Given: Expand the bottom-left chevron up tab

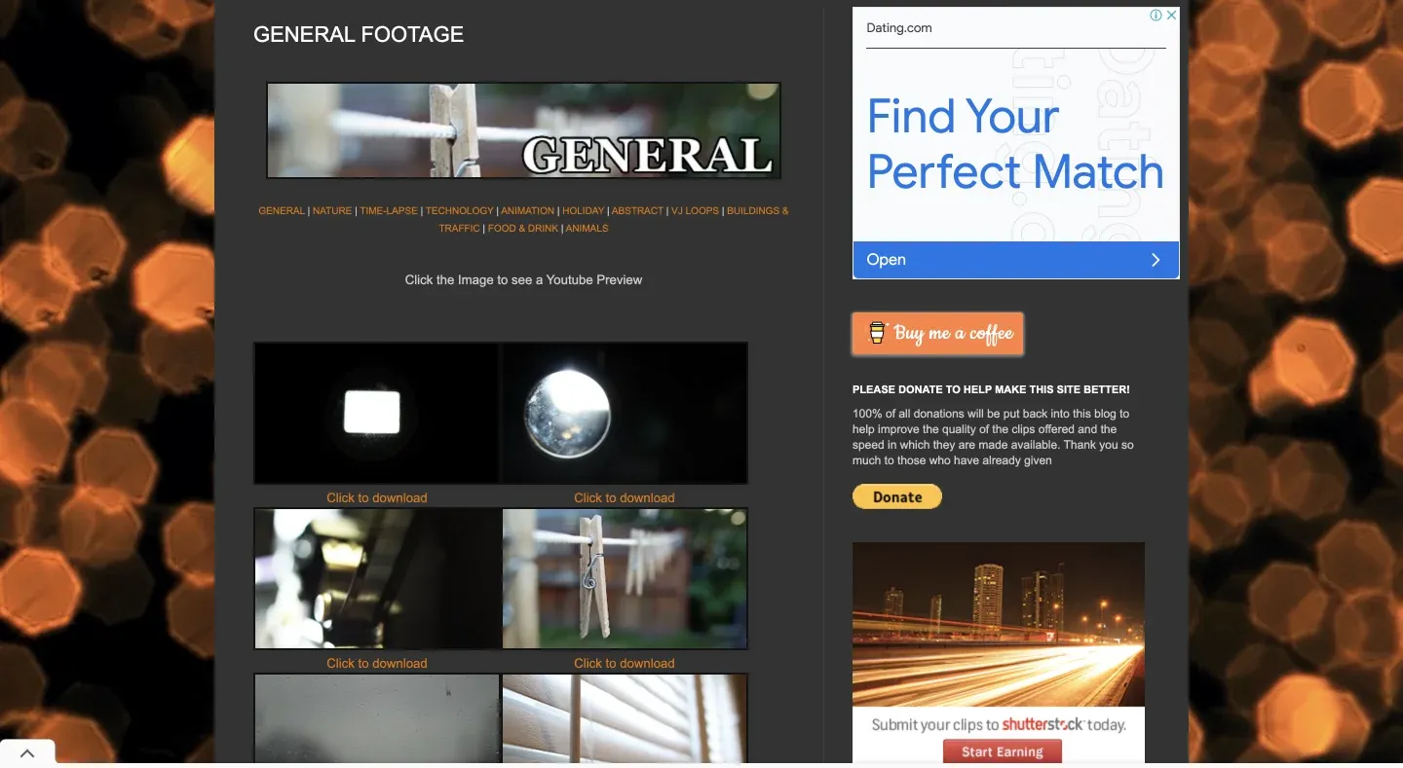Looking at the screenshot, I should point(27,752).
